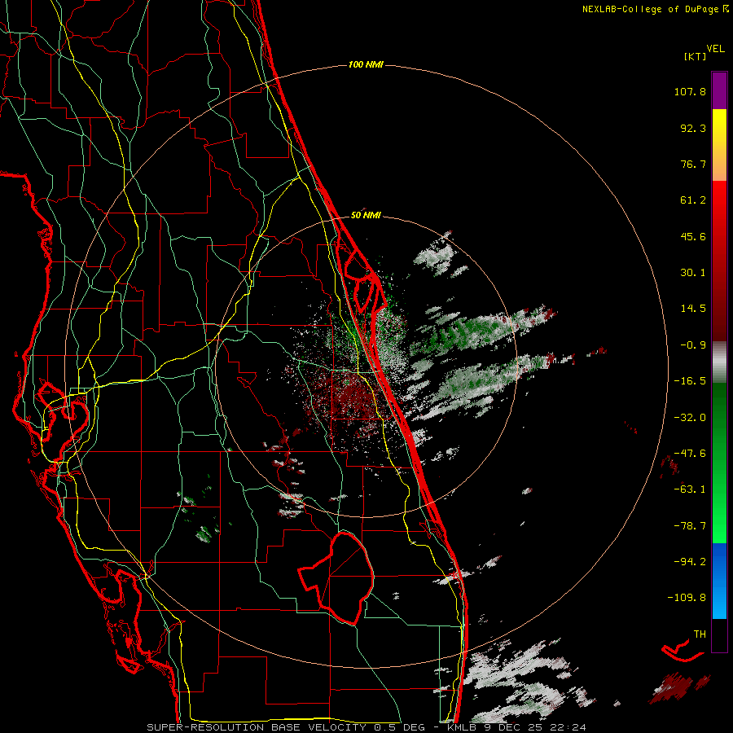
Task: Select the -63.1 velocity scale value
Action: (x=690, y=489)
